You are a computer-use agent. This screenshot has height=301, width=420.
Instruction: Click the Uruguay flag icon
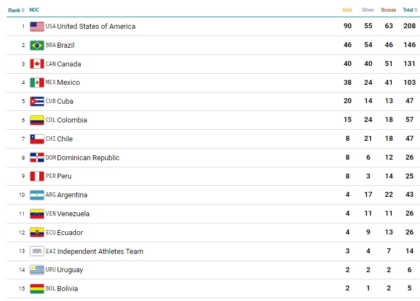click(37, 270)
